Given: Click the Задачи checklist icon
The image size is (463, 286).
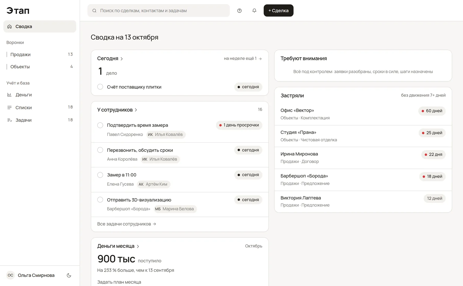Looking at the screenshot, I should coord(10,120).
